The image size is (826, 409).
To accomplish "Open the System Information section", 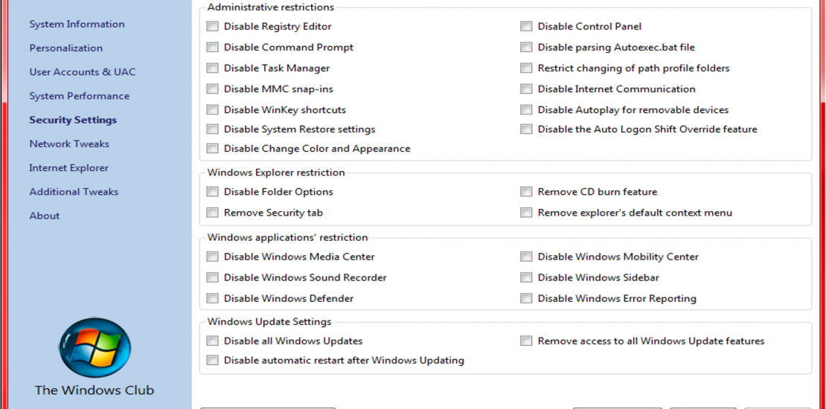I will point(77,25).
